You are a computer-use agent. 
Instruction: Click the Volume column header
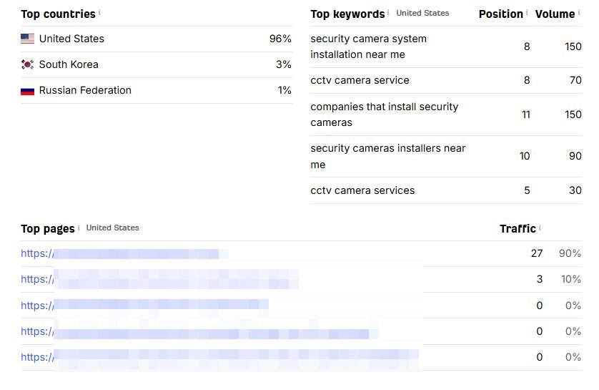tap(555, 14)
